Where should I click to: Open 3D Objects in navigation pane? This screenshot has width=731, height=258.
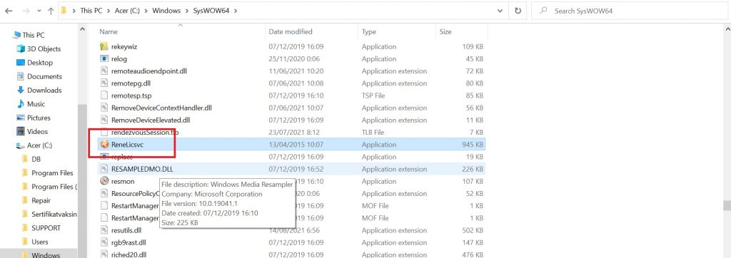click(x=44, y=49)
